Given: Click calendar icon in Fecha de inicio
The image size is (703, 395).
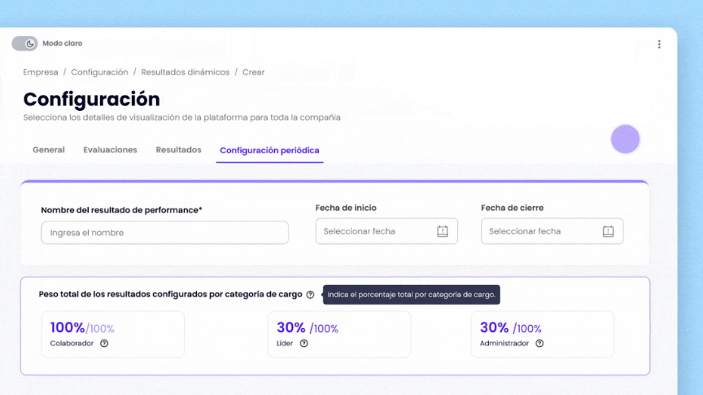Looking at the screenshot, I should click(443, 231).
